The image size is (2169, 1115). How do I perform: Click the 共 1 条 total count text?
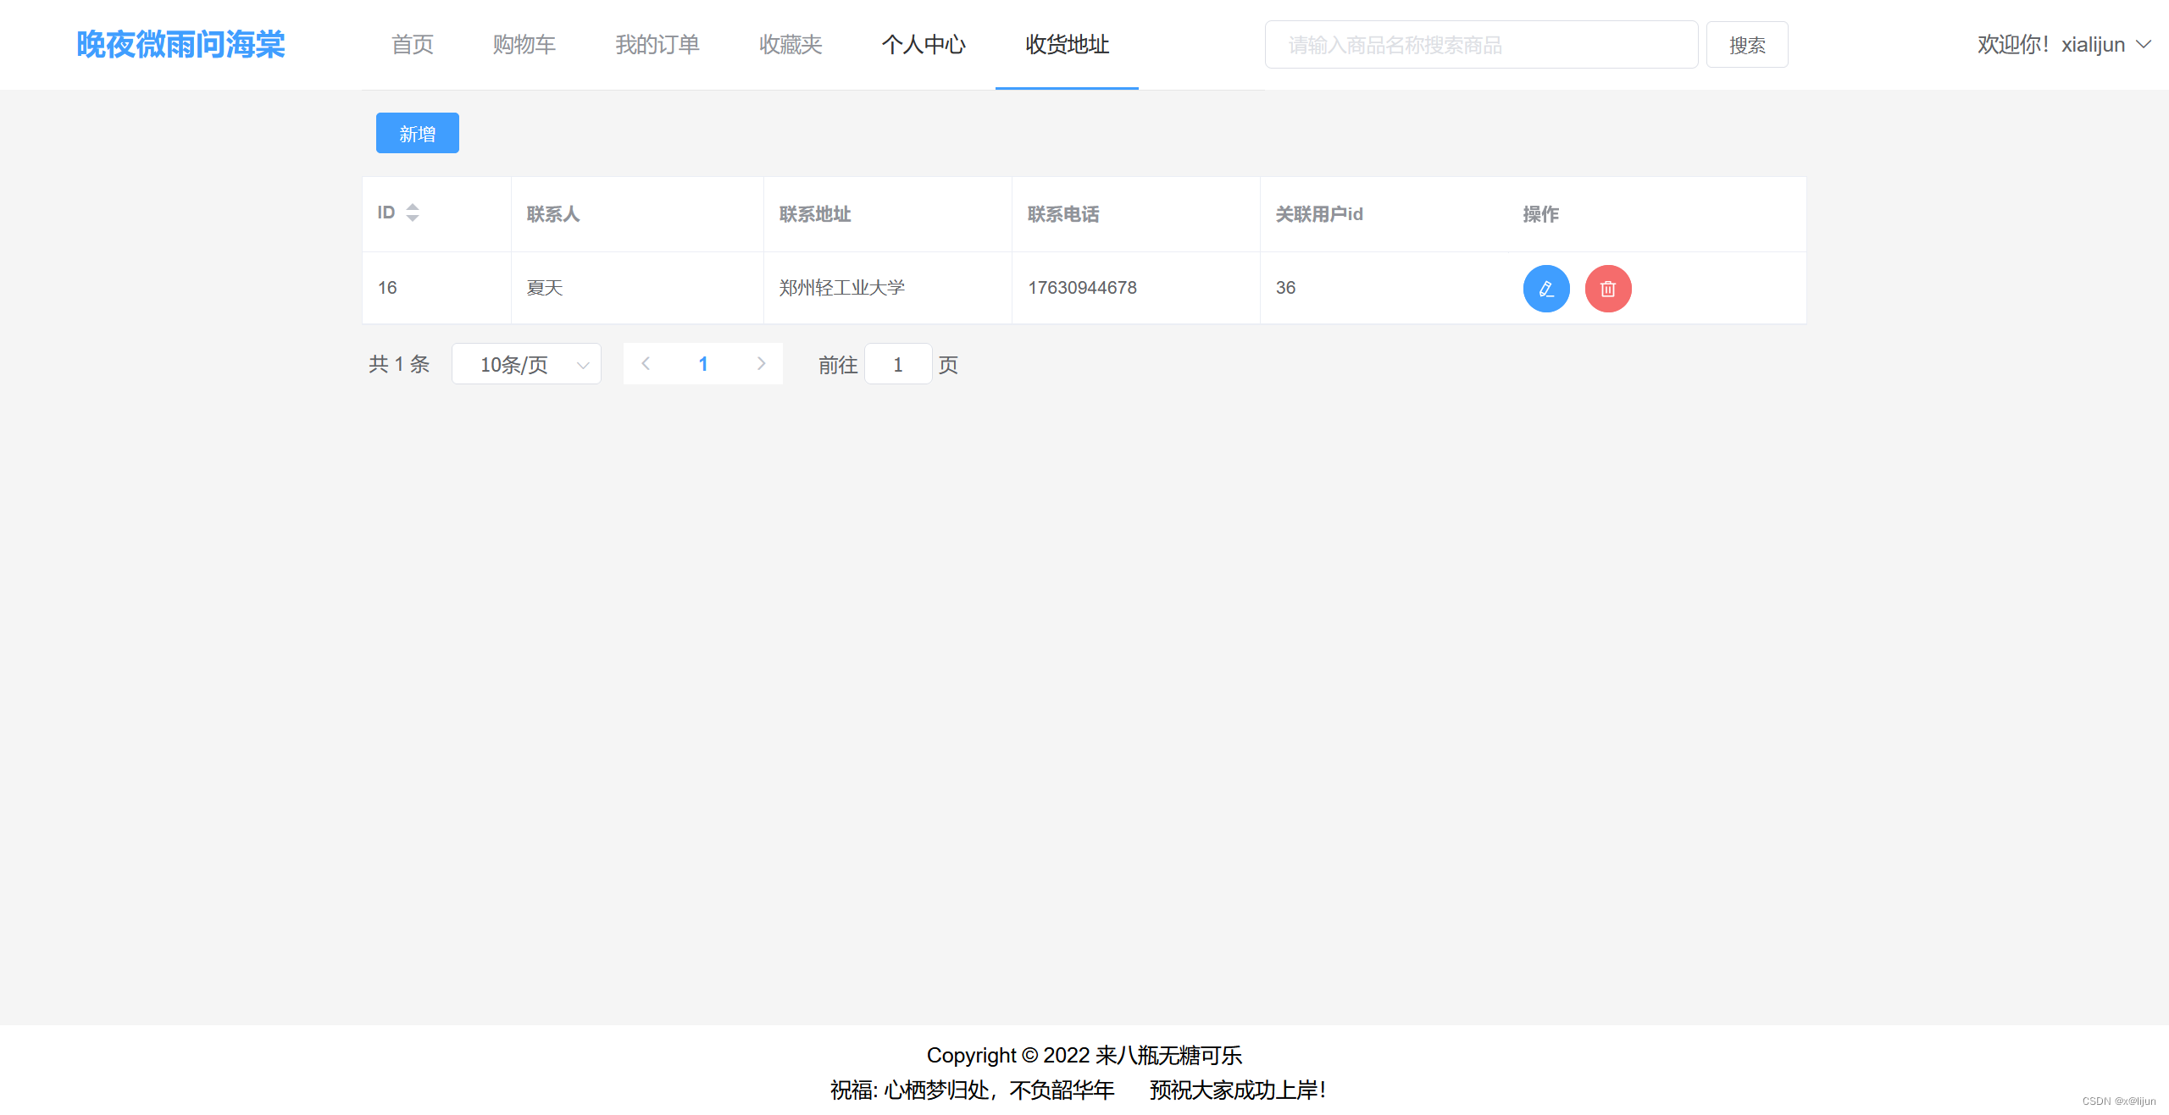click(x=399, y=364)
